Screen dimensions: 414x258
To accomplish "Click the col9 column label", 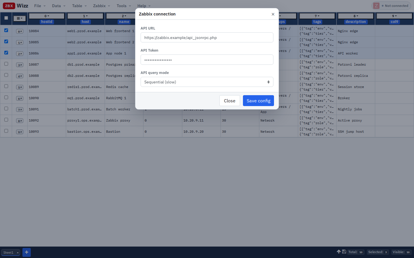I will pyautogui.click(x=394, y=22).
